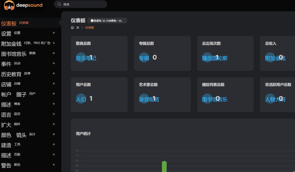295x172 pixels.
Task: Expand the 设计 design plus icon
Action: pyautogui.click(x=53, y=134)
